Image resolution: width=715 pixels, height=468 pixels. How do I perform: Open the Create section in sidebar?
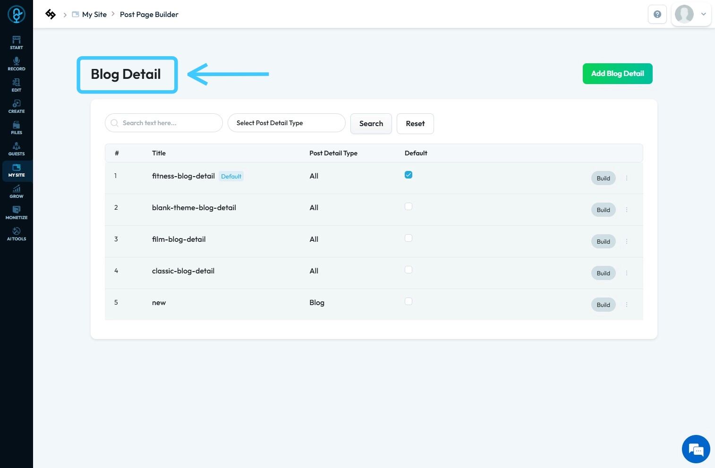pos(17,106)
